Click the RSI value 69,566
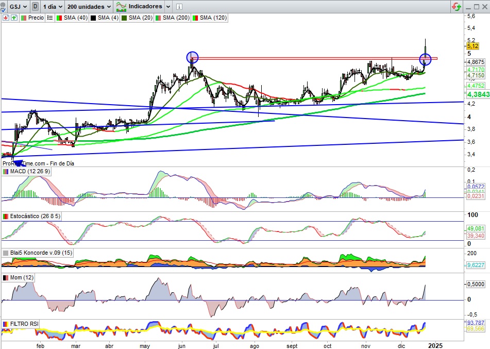This screenshot has height=349, width=490. point(476,328)
